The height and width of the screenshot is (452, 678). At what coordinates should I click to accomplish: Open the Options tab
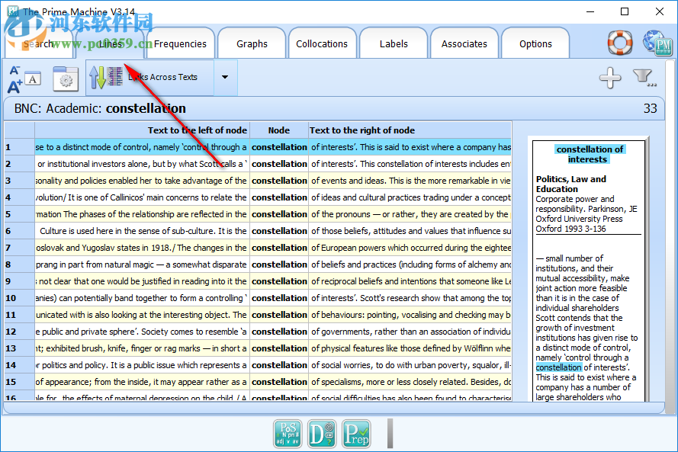(x=535, y=43)
